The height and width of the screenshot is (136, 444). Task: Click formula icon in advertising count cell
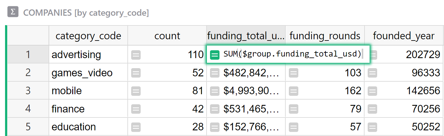tap(136, 55)
